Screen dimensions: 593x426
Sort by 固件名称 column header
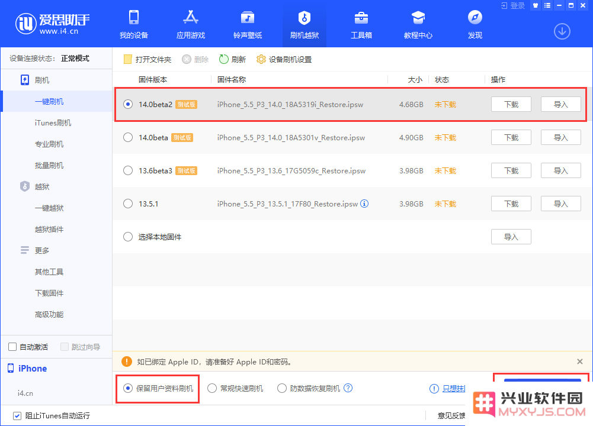232,80
